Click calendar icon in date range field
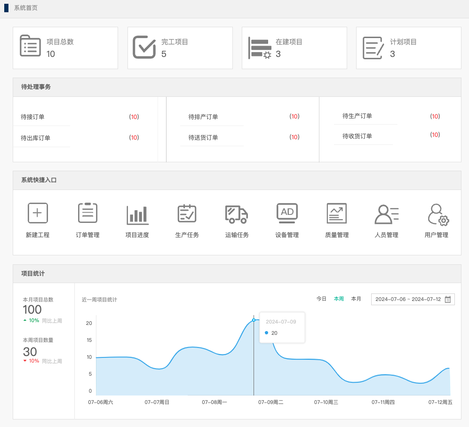Viewport: 469px width, 427px height. 448,300
